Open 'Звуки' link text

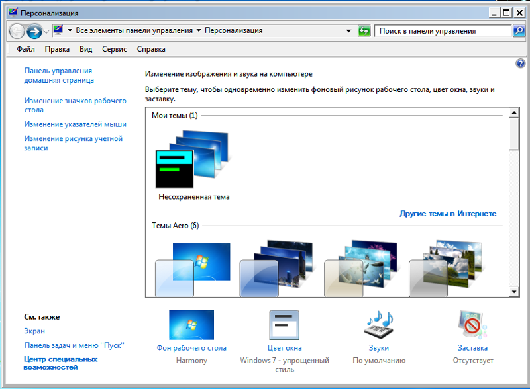[379, 348]
